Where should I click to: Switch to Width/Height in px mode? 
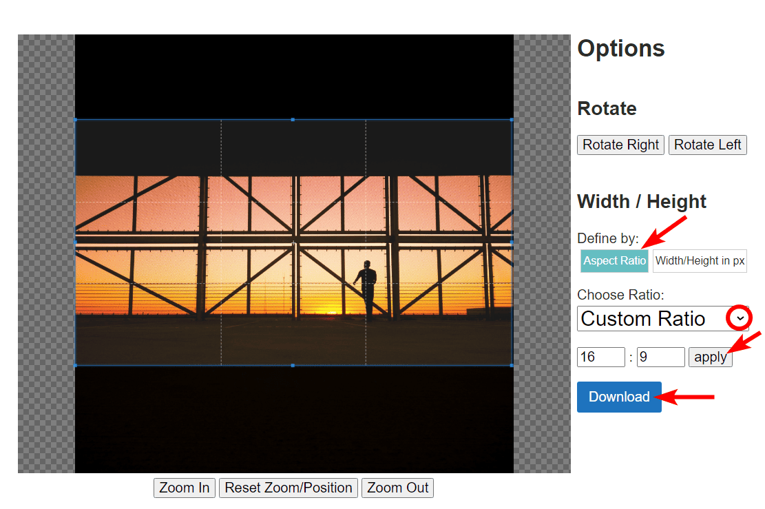click(x=700, y=260)
